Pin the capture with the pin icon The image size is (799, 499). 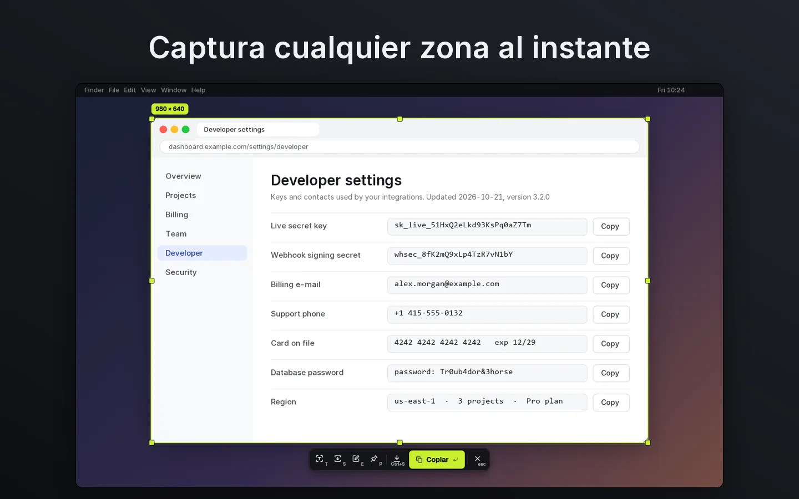[x=375, y=459]
